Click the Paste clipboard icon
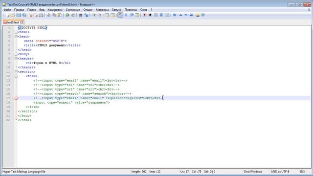Screen dimensions: 313x176 point(60,15)
